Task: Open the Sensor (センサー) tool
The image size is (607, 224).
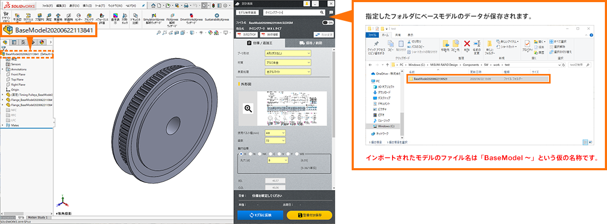Action: 79,17
